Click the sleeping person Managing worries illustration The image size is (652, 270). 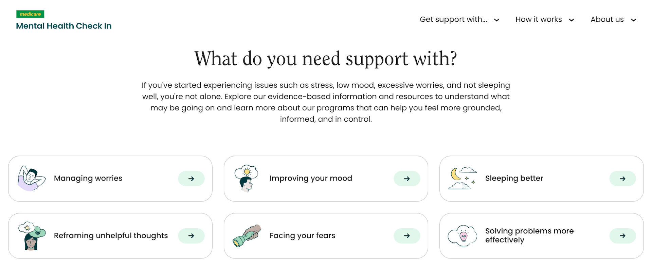[x=31, y=178]
